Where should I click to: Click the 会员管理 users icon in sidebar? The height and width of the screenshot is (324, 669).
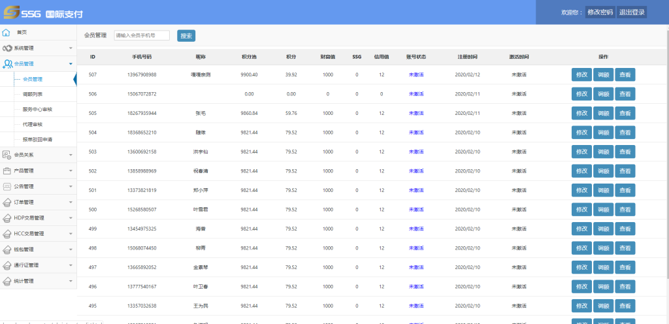(x=7, y=64)
